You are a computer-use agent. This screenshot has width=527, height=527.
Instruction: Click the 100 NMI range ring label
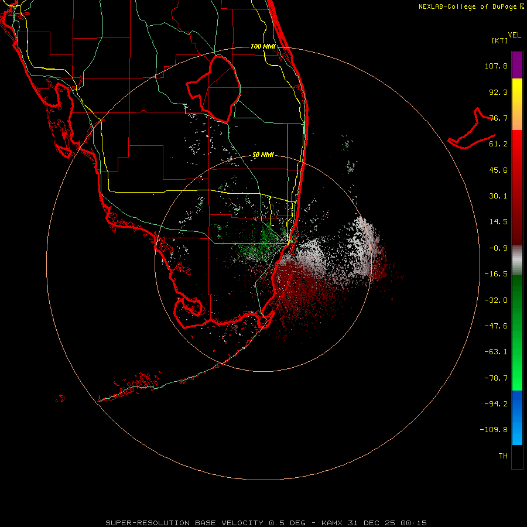pyautogui.click(x=263, y=46)
